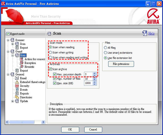Click the Guard node gear icon
The width and height of the screenshot is (163, 135).
12,51
